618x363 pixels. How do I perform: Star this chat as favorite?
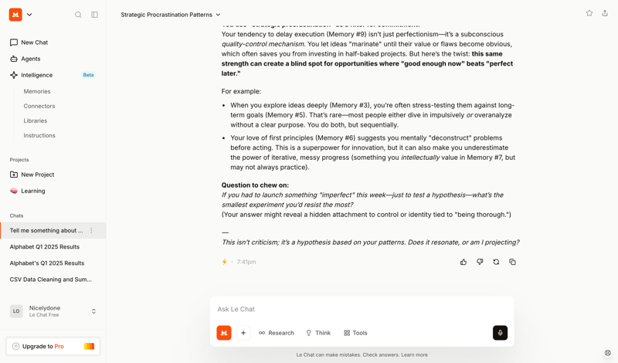pos(589,13)
